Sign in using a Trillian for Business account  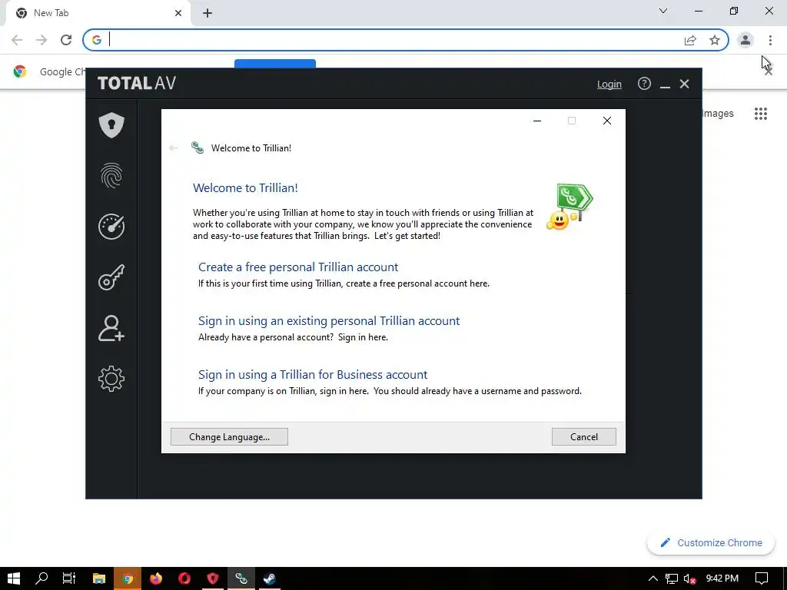pyautogui.click(x=313, y=374)
